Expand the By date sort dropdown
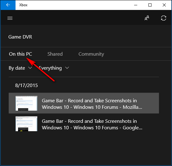Viewport: 172px width, 166px height. click(x=20, y=68)
